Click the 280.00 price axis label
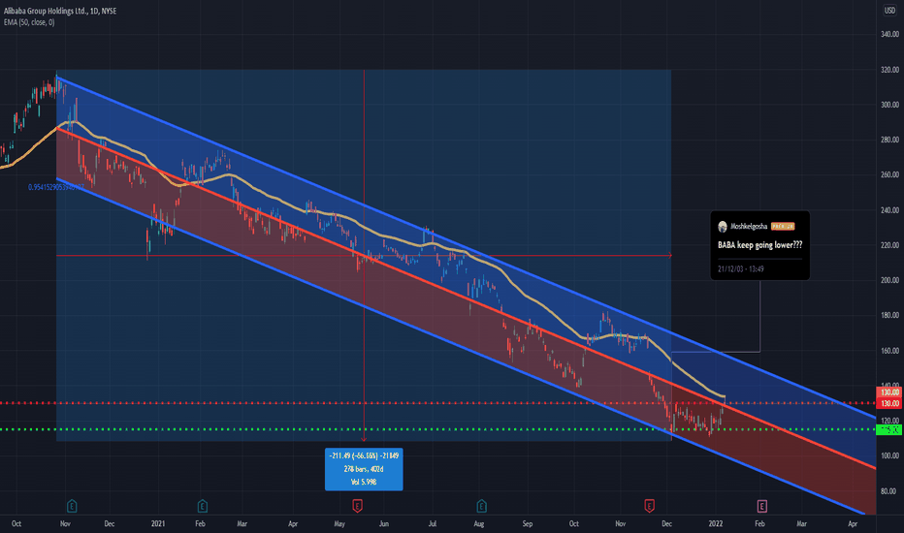Viewport: 904px width, 533px height. coord(889,140)
